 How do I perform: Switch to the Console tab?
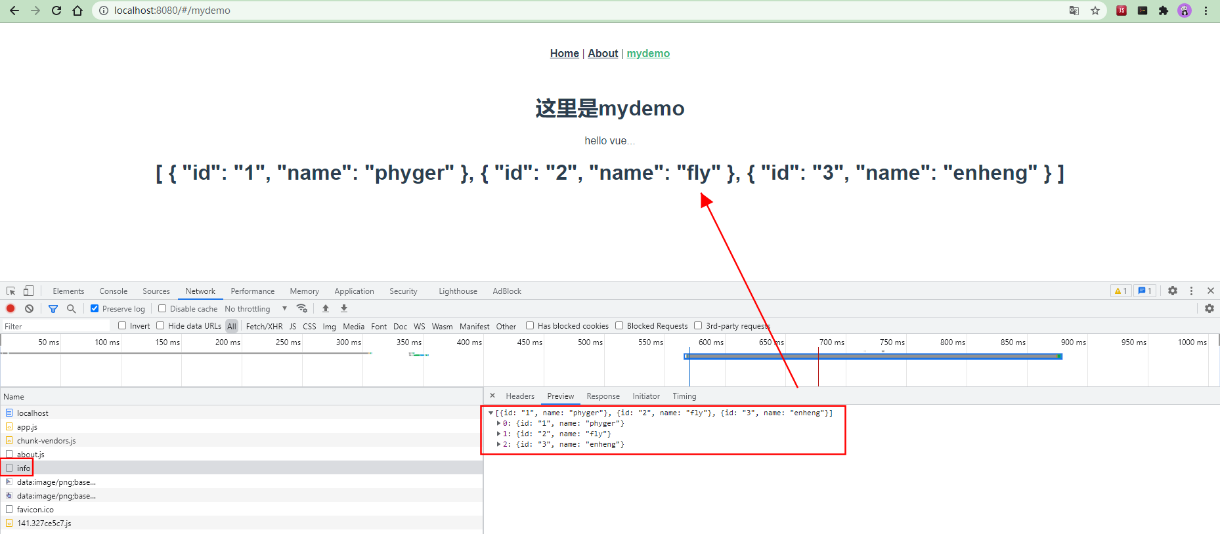click(113, 291)
